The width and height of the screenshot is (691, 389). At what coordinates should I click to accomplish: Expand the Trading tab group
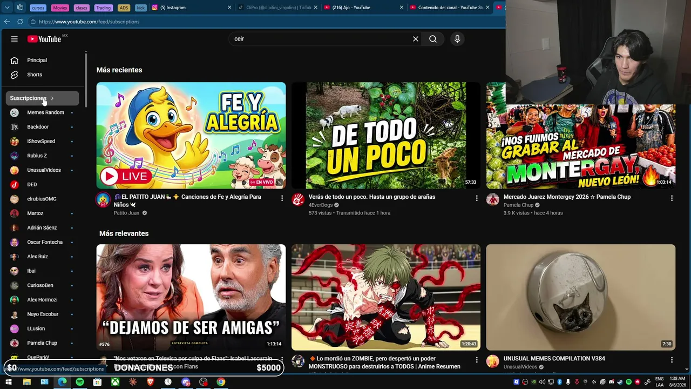point(103,8)
